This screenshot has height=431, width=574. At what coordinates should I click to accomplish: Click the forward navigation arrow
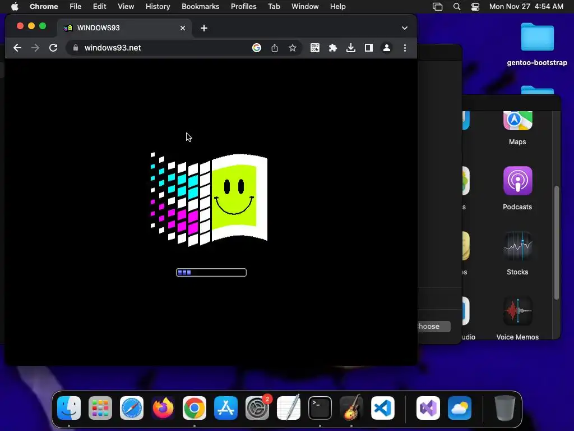(35, 48)
